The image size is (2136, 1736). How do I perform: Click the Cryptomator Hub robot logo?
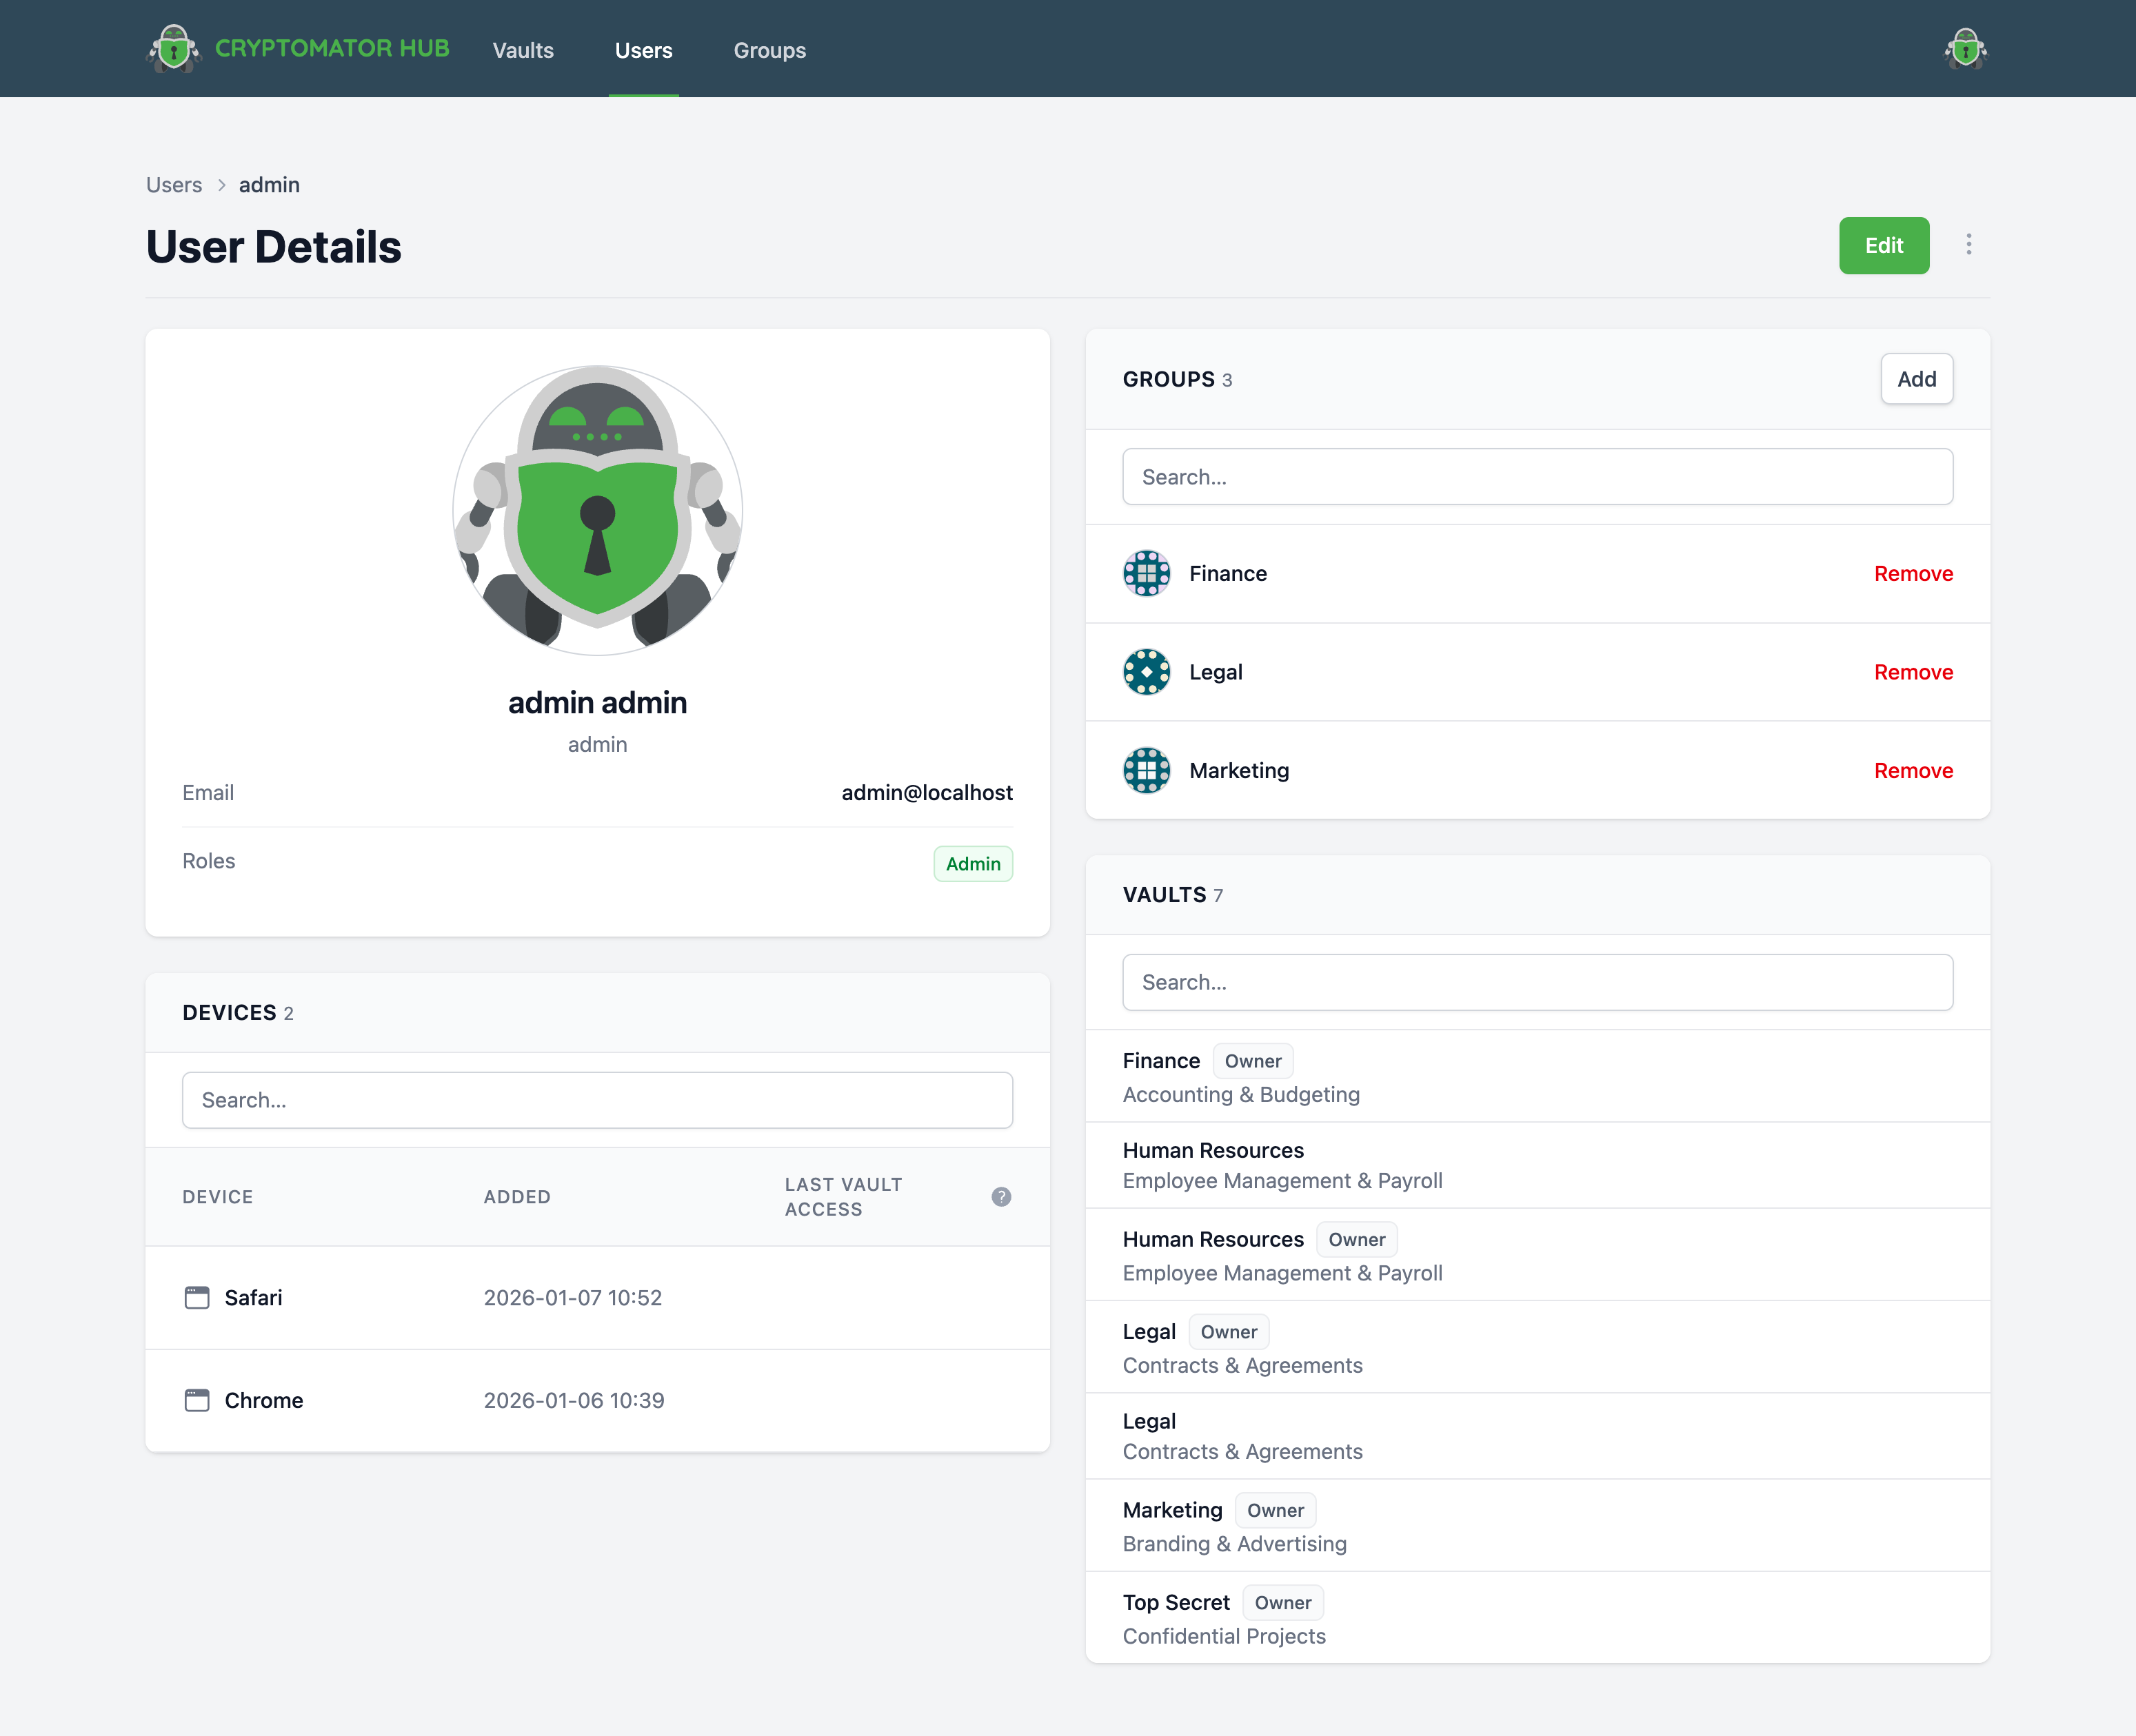pyautogui.click(x=173, y=49)
